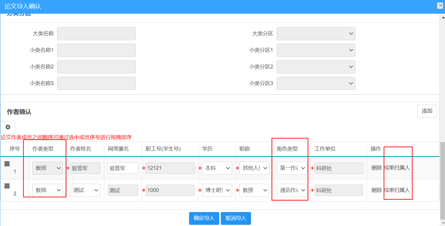Click 成果归属人 link in row 2
Viewport: 445px width, 226px height.
tap(397, 190)
